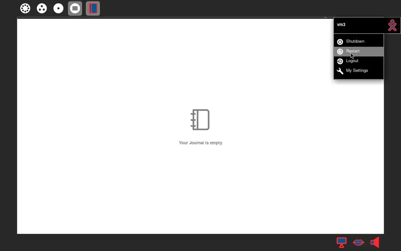Go to the Home view icon
This screenshot has height=251, width=401.
click(x=58, y=8)
